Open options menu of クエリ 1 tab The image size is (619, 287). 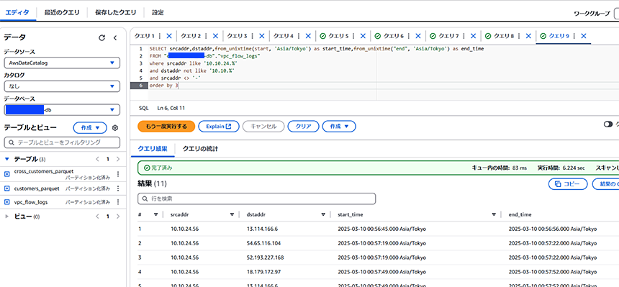160,36
